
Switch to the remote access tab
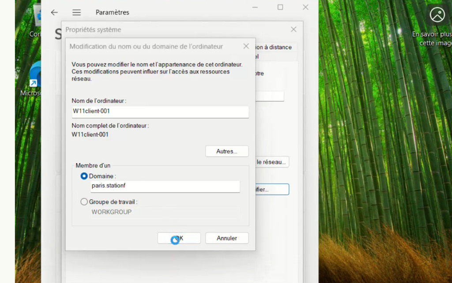[274, 47]
